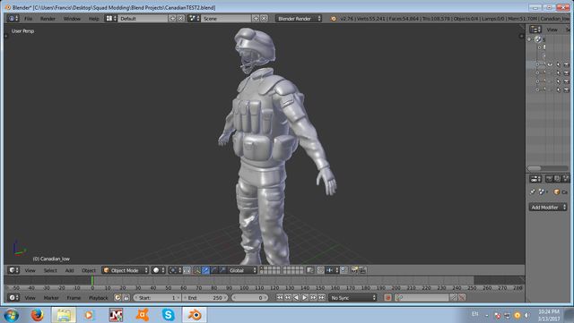Image resolution: width=574 pixels, height=323 pixels.
Task: Jump to the last frame
Action: point(321,297)
